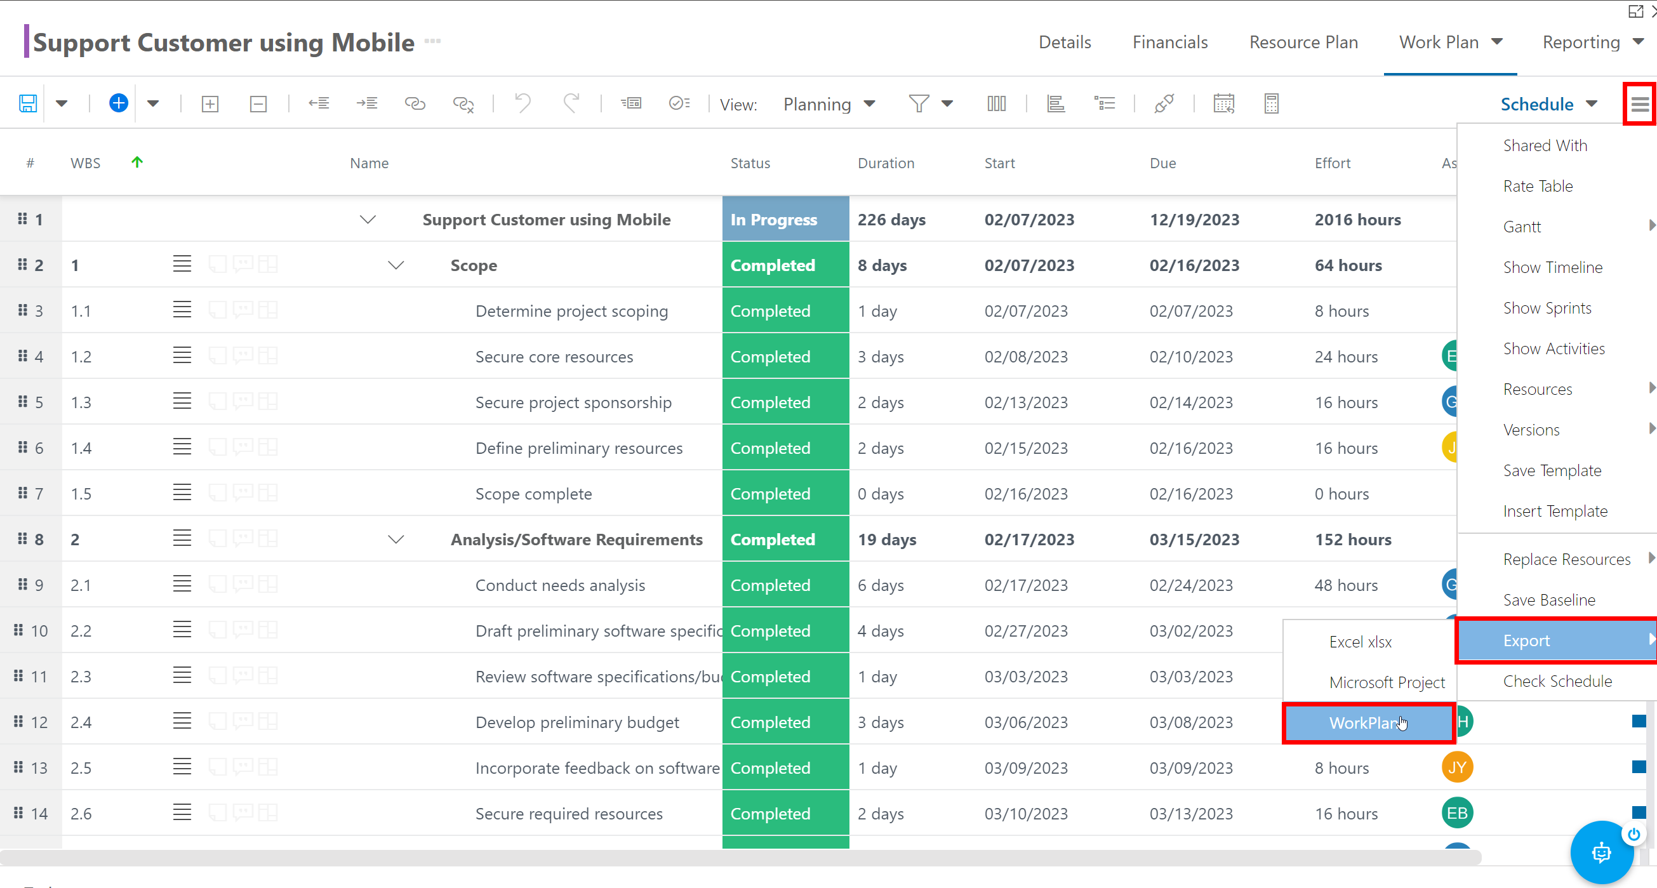Click the EB assignee avatar in row 14
This screenshot has width=1657, height=888.
[1456, 812]
